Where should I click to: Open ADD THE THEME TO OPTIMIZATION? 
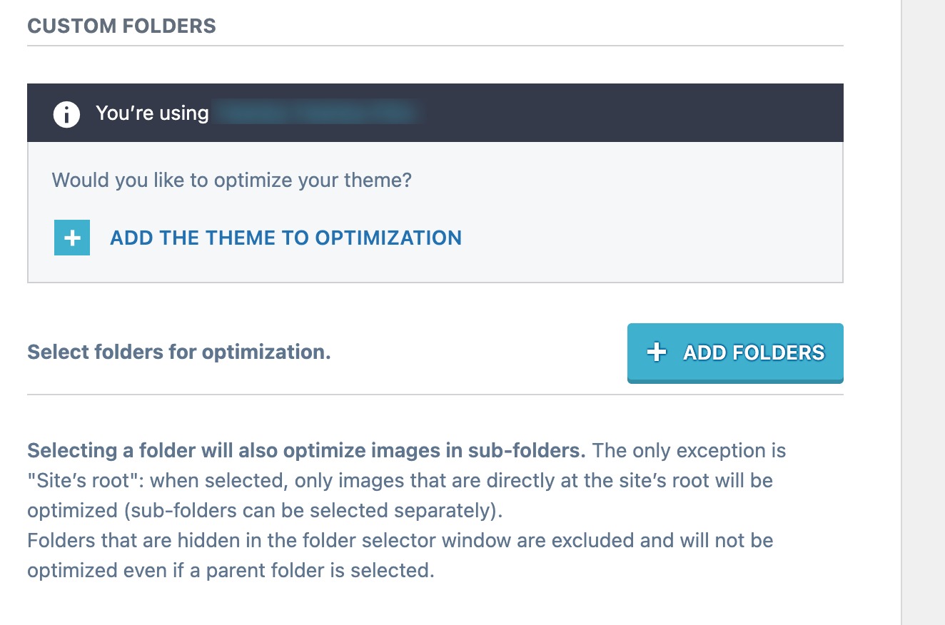tap(285, 238)
